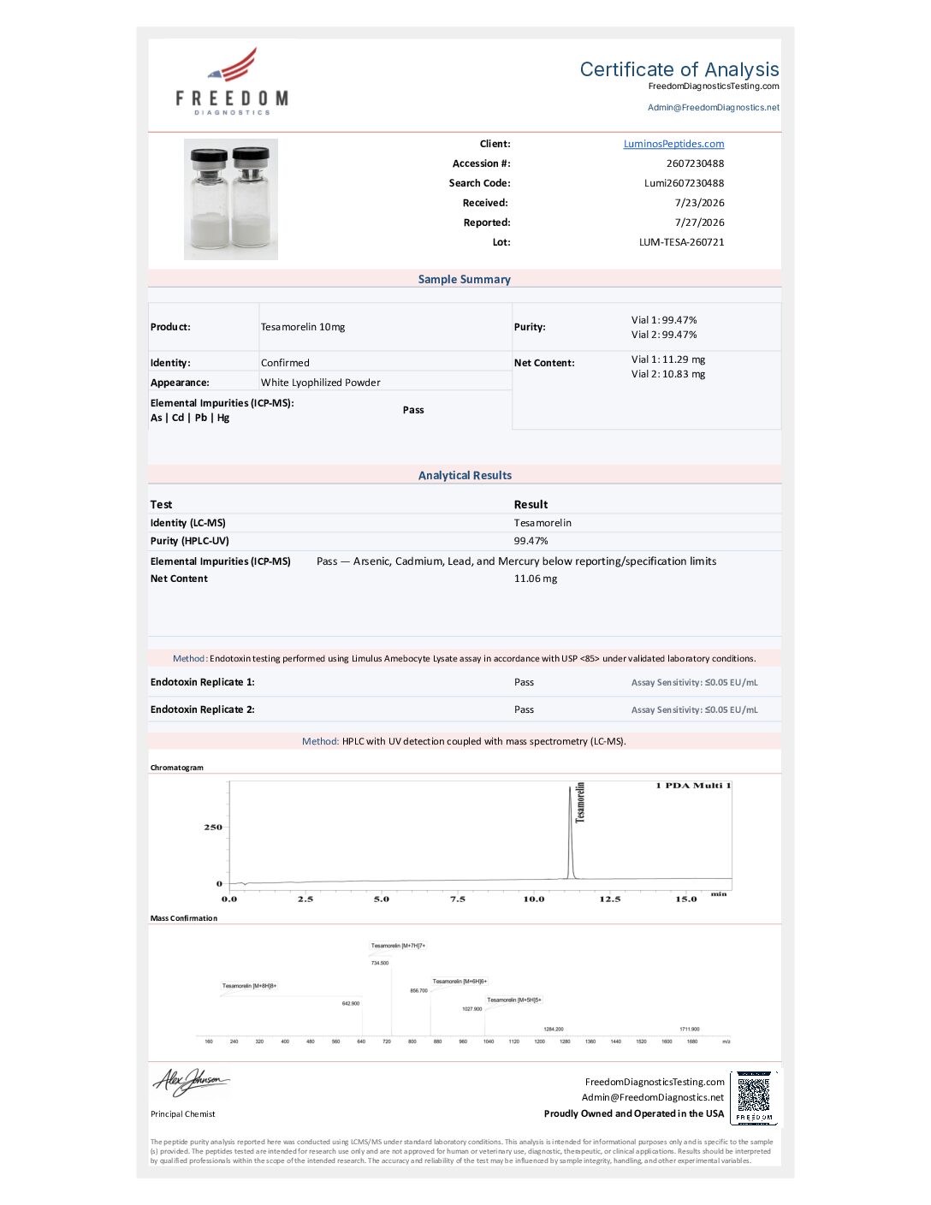The image size is (931, 1205).
Task: Click the Limulus Amebocyte Lysate method note
Action: pyautogui.click(x=465, y=659)
